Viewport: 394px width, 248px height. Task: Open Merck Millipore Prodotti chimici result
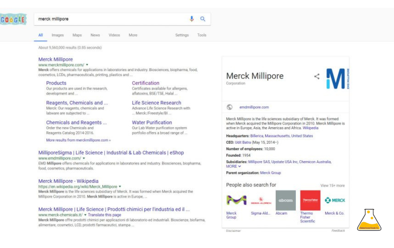(x=114, y=209)
